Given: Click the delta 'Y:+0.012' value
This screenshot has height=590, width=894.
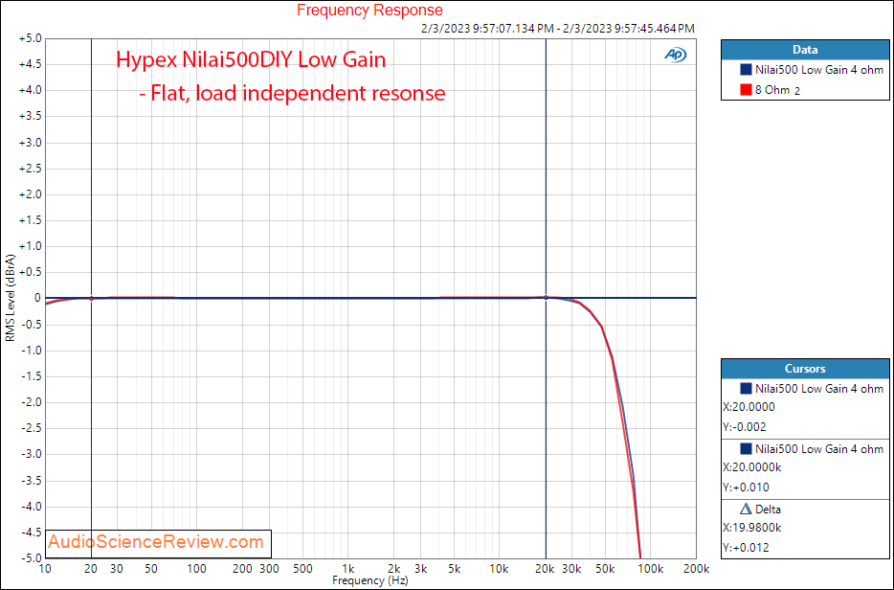Looking at the screenshot, I should [746, 548].
